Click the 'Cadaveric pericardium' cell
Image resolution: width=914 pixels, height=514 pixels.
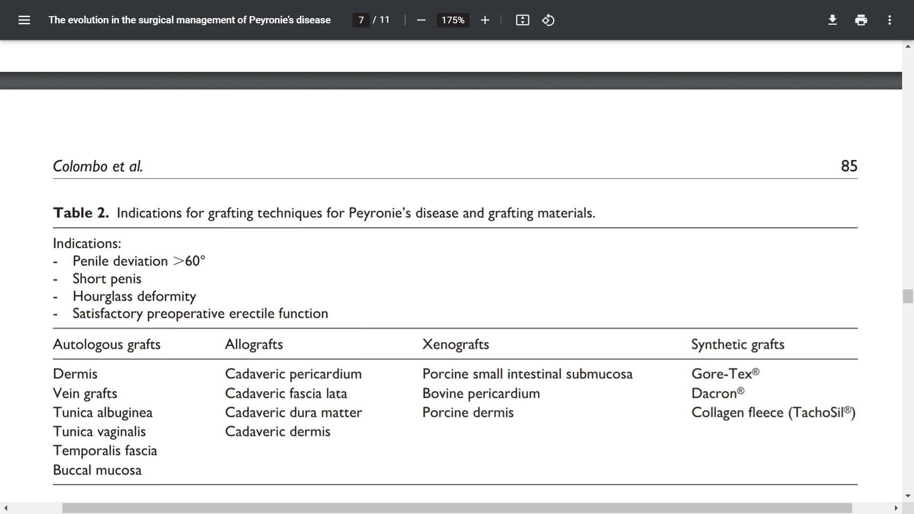point(293,374)
